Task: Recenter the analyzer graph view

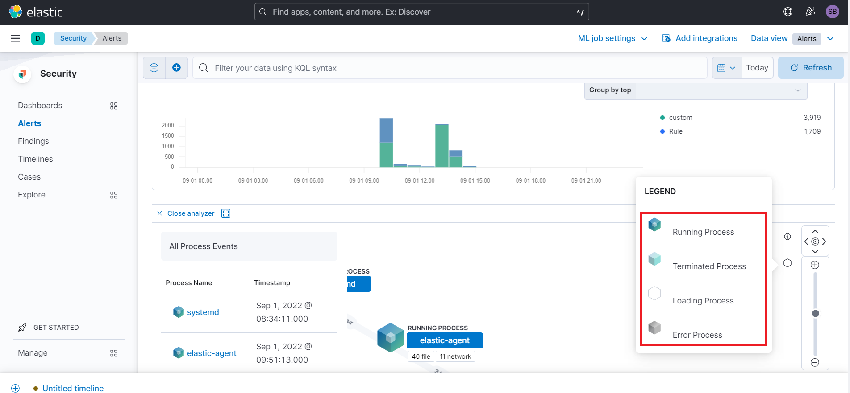Action: click(x=815, y=242)
